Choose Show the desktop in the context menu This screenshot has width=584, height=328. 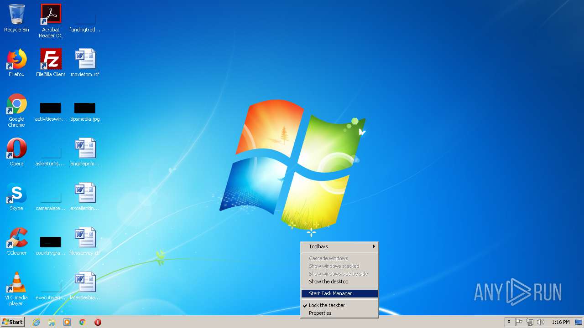pos(339,282)
